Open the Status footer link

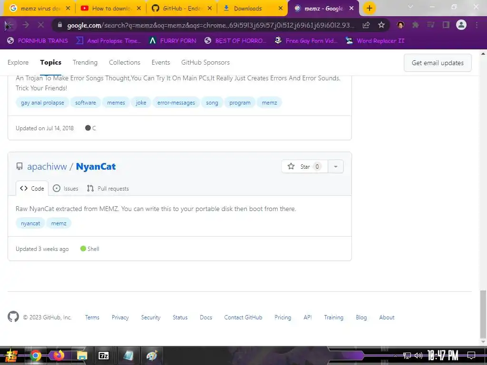click(180, 317)
